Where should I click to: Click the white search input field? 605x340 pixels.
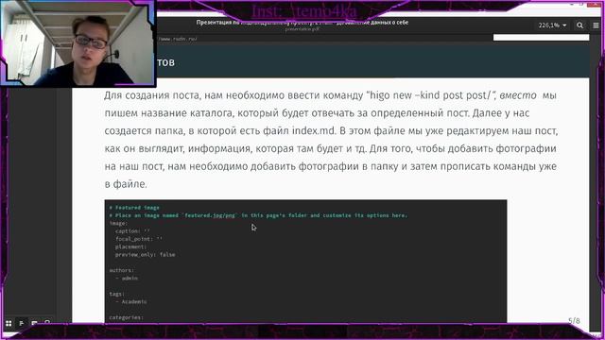click(541, 38)
